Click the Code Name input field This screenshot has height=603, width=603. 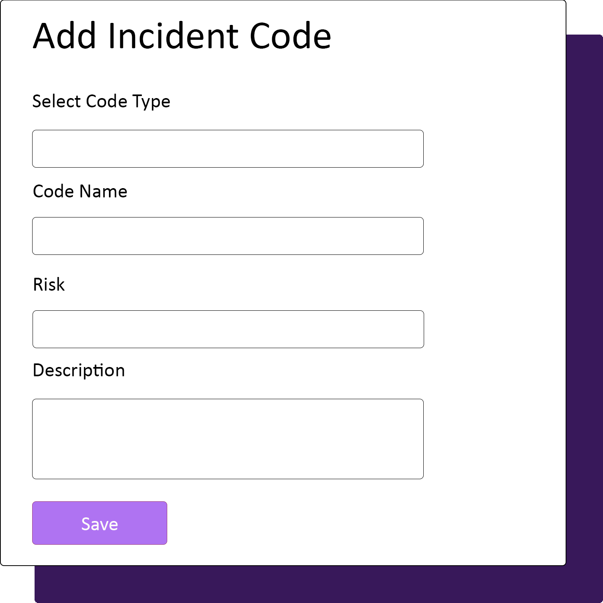228,236
